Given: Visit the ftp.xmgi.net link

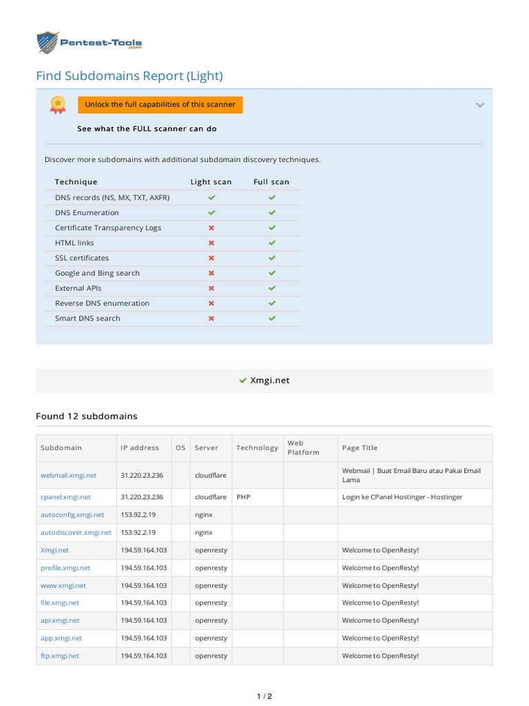Looking at the screenshot, I should click(x=60, y=656).
